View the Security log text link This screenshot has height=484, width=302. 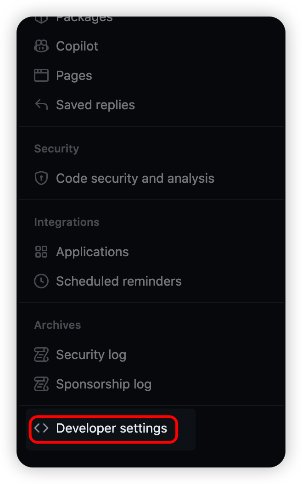pos(91,355)
